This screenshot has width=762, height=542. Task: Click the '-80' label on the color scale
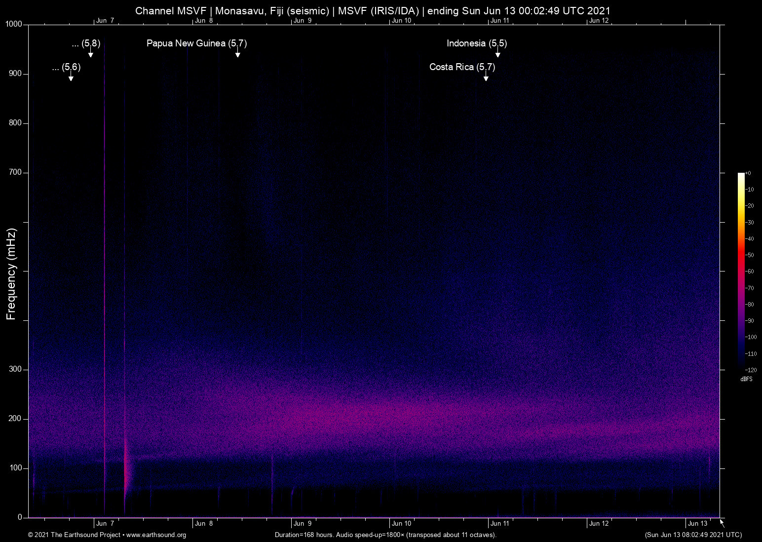click(750, 305)
